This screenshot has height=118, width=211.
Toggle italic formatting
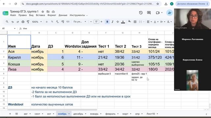coord(112,22)
